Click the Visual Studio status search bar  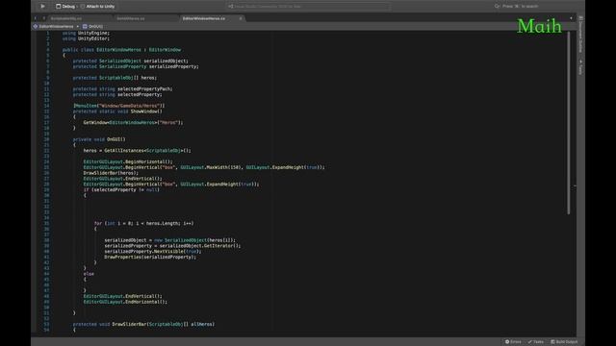308,7
